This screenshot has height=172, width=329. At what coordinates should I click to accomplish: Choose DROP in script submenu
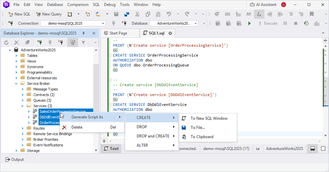click(x=152, y=127)
